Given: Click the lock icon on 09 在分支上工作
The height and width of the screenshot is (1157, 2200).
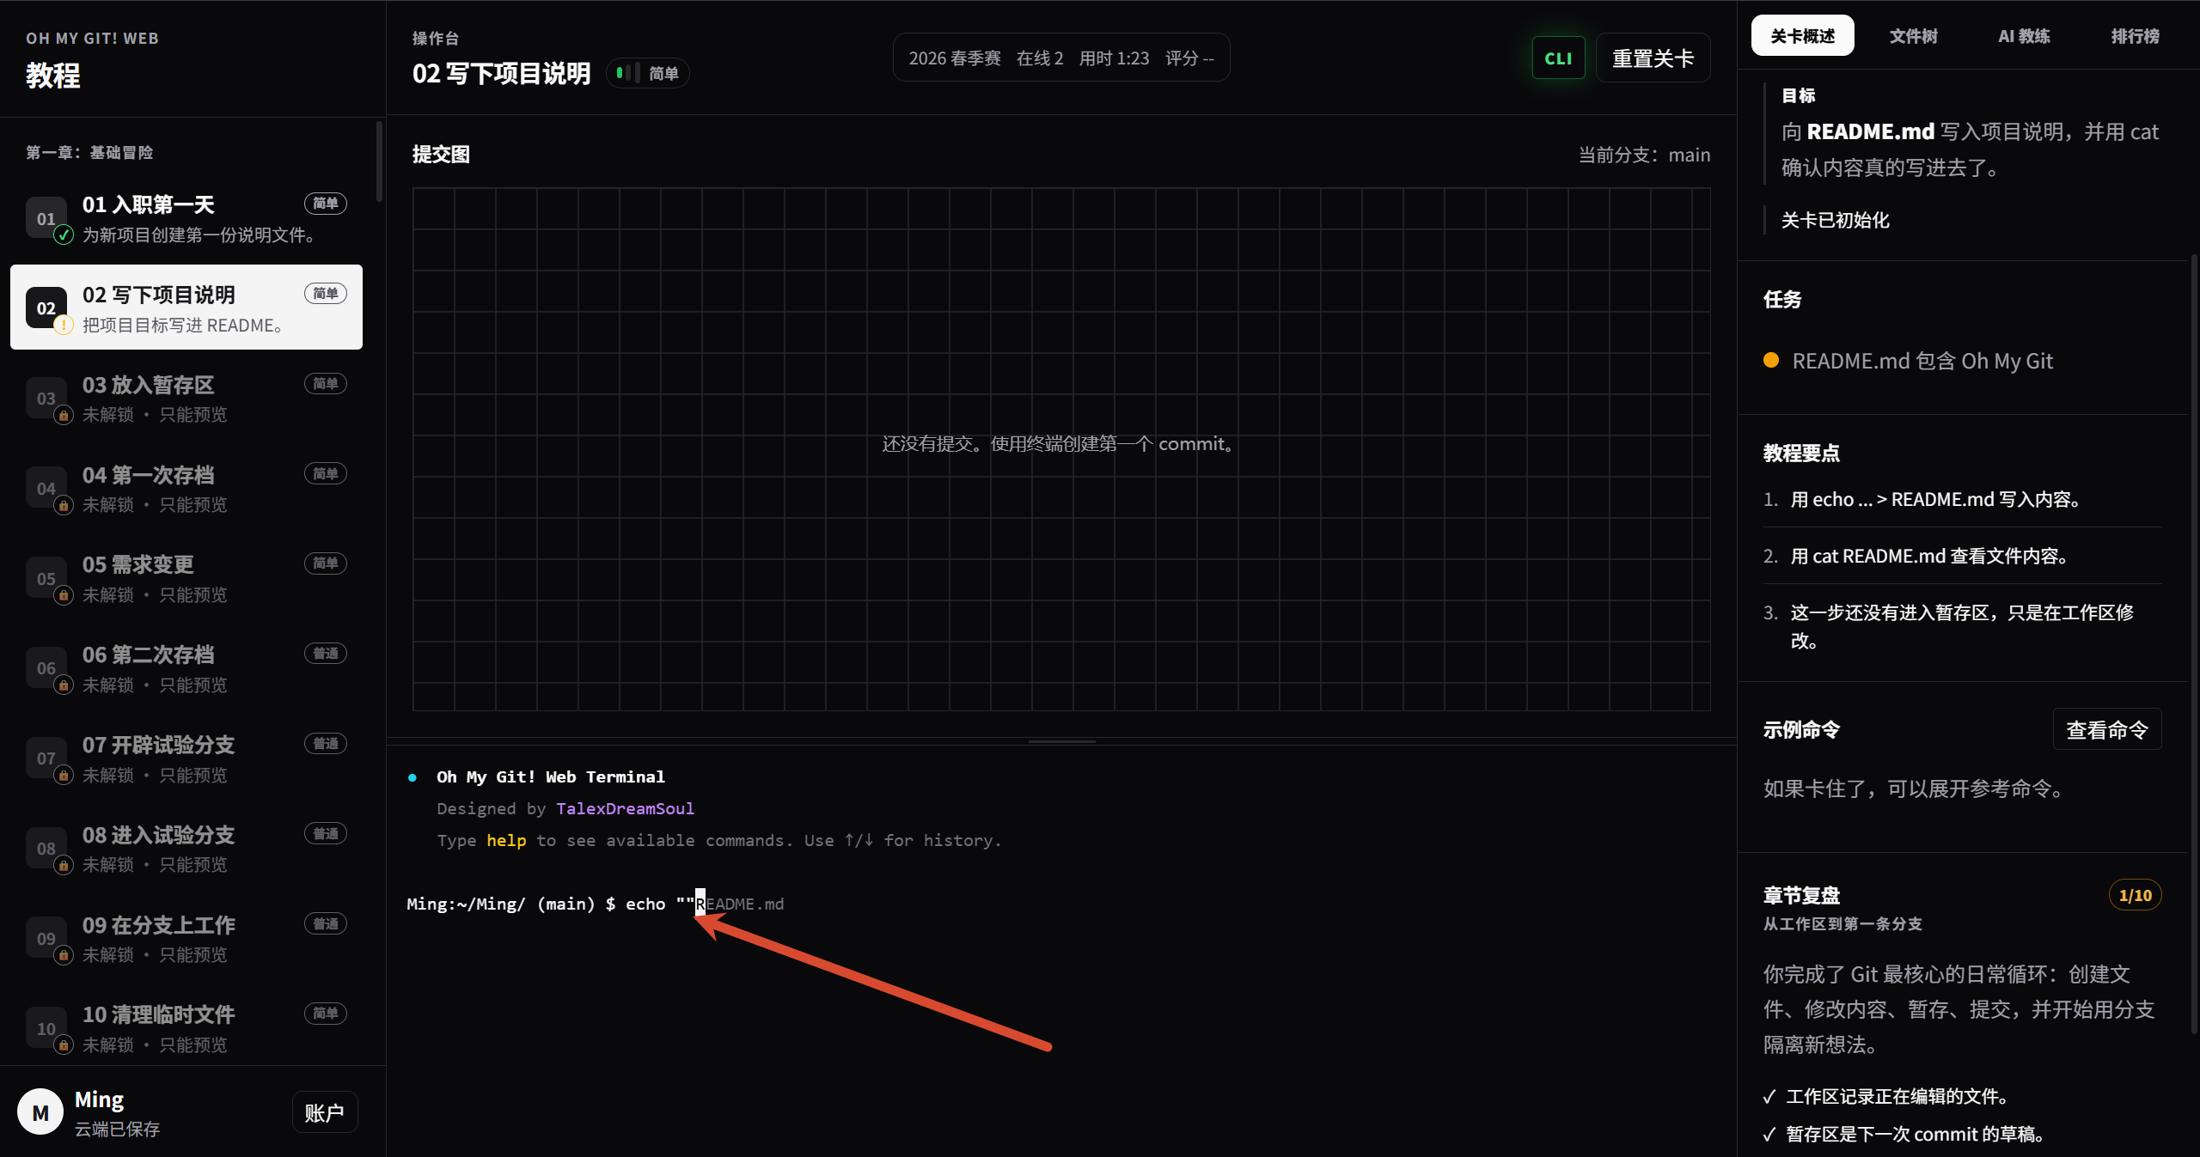Looking at the screenshot, I should (x=64, y=956).
